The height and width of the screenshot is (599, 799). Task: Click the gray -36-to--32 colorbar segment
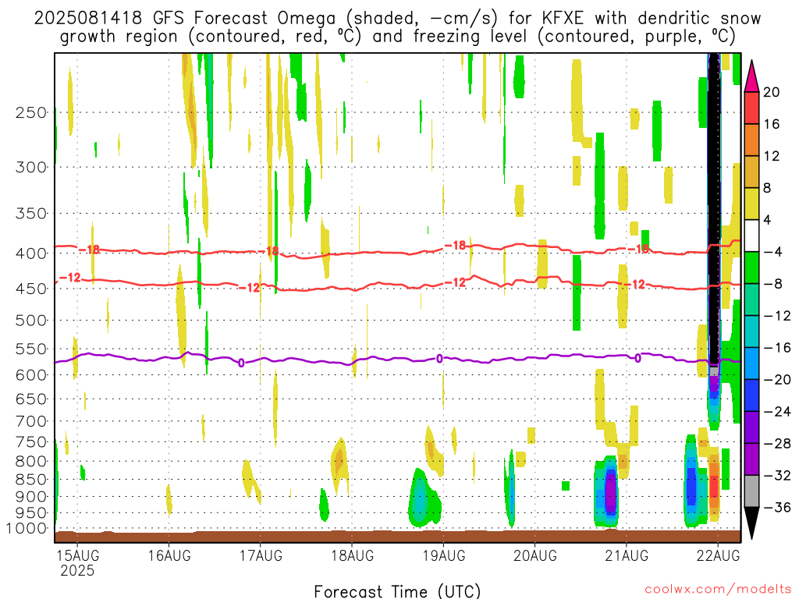click(x=751, y=491)
